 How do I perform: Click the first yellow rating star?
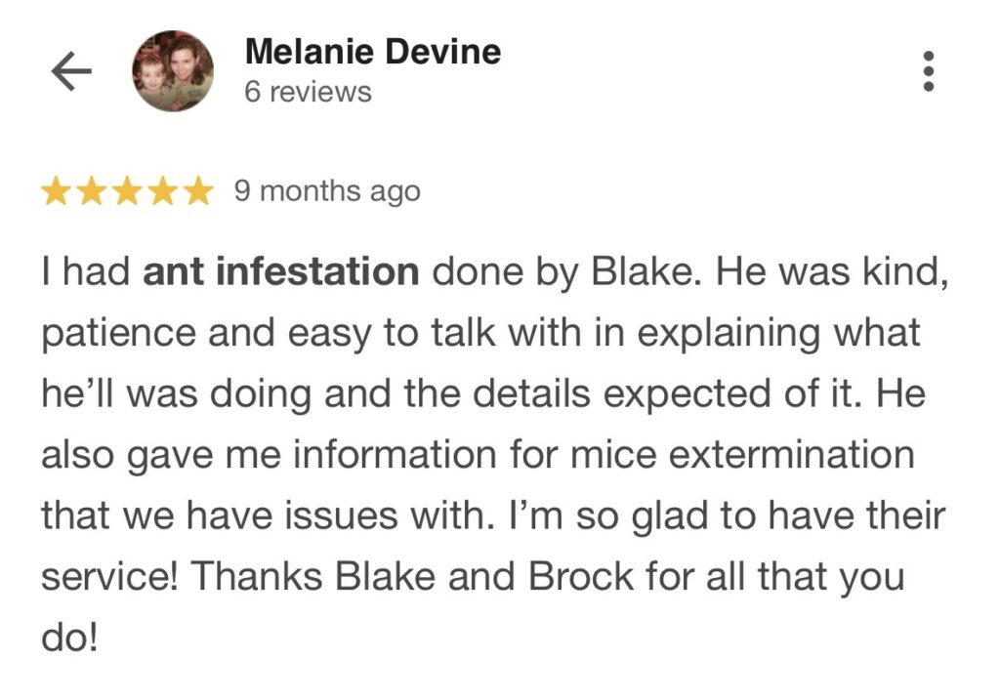pos(56,191)
